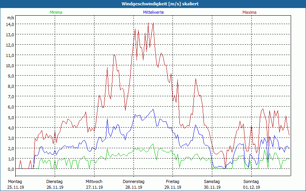Click the 'm/s' axis unit label

coord(11,18)
